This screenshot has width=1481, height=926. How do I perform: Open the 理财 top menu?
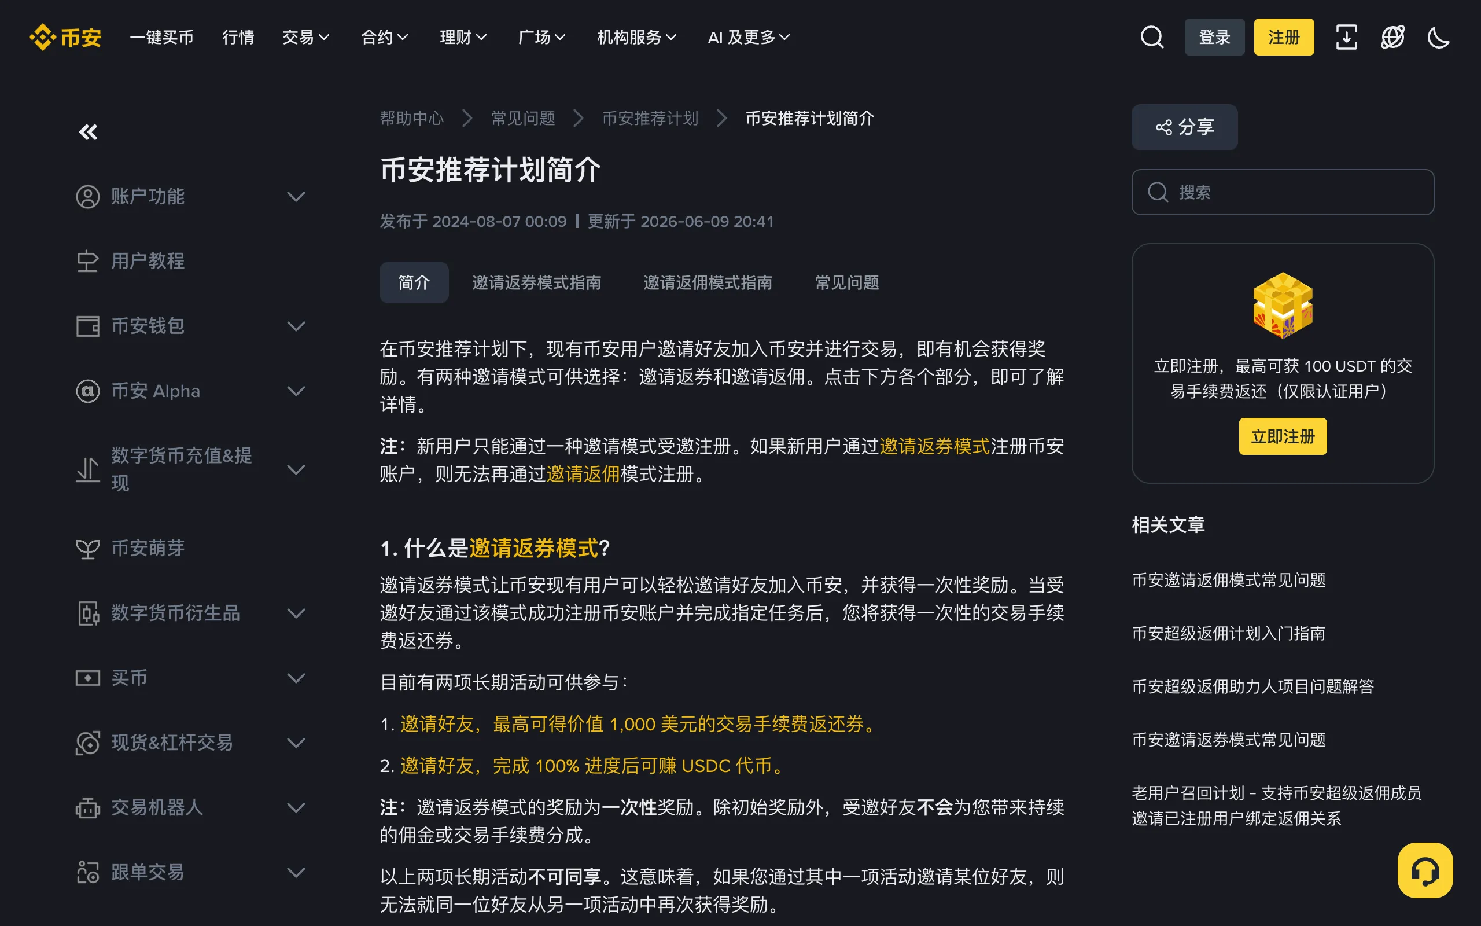click(x=463, y=38)
